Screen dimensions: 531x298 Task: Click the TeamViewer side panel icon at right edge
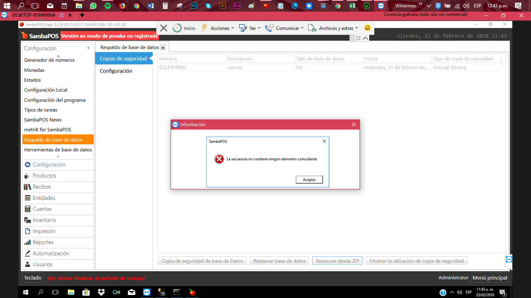509,259
